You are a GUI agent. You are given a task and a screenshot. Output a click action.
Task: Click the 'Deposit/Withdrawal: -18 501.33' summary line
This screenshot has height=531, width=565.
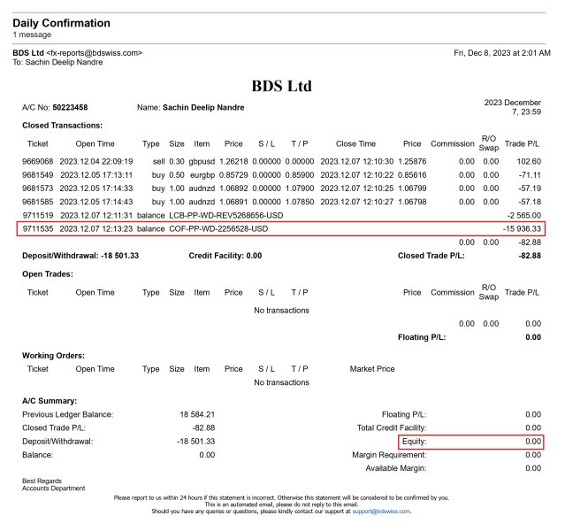pos(80,256)
